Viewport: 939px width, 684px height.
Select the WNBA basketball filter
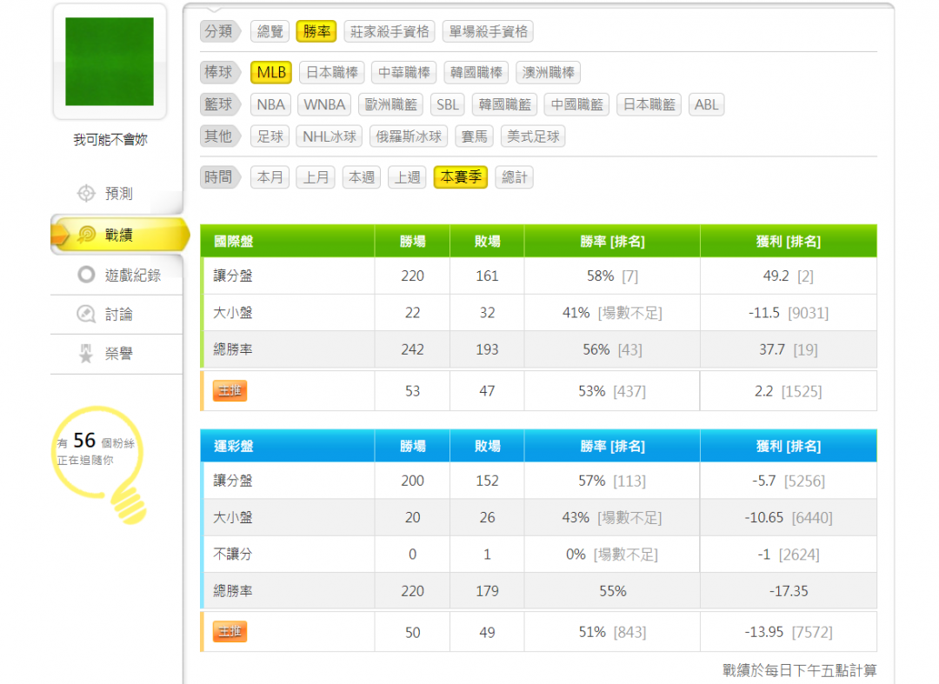(x=324, y=104)
